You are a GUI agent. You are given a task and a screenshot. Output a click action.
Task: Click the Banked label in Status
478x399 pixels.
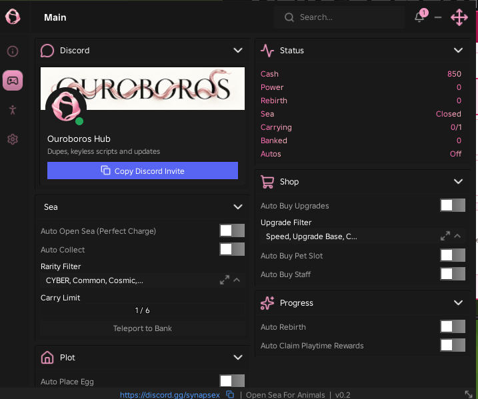[274, 141]
